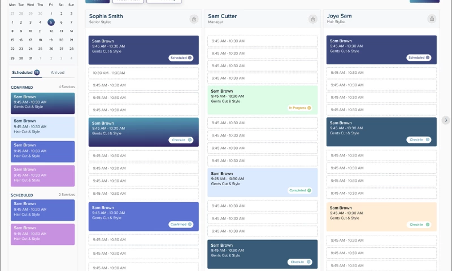Image resolution: width=452 pixels, height=271 pixels.
Task: Click Scheduled badge in Joya Sam's column
Action: pyautogui.click(x=419, y=58)
